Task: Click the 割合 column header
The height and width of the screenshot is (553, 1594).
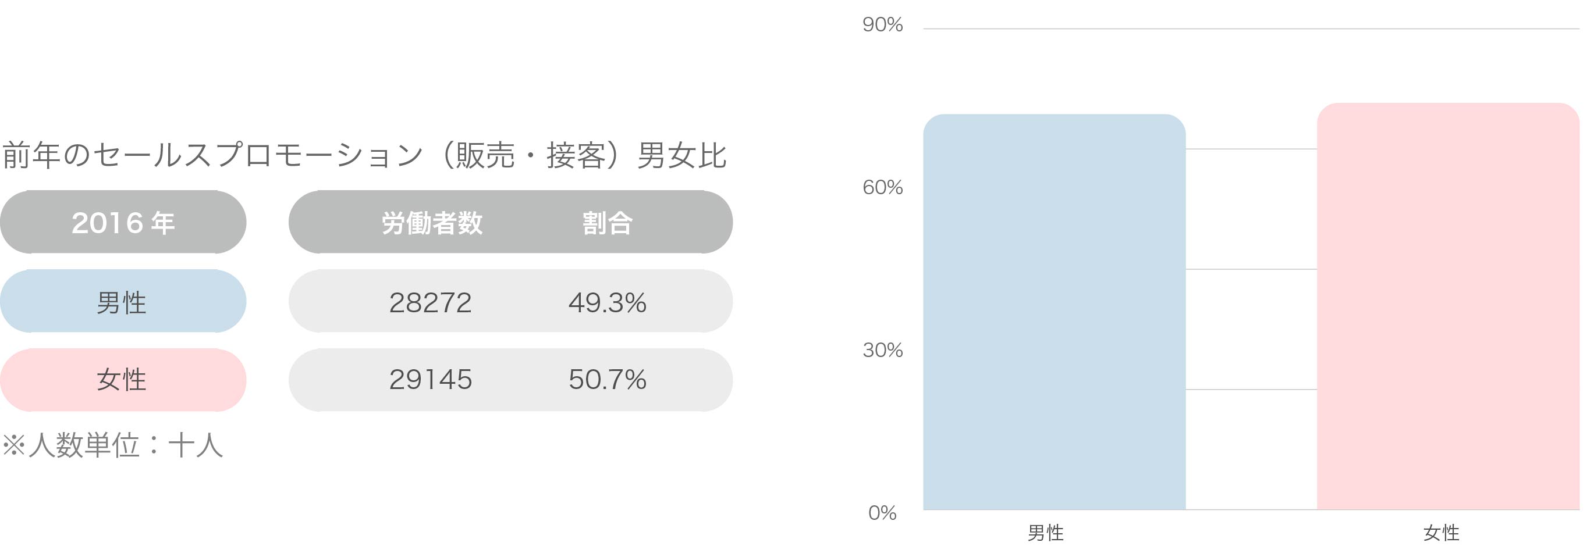Action: (607, 223)
